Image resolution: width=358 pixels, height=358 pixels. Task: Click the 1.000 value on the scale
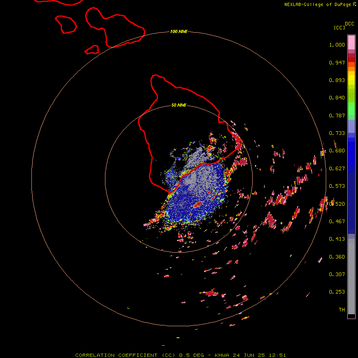point(337,45)
